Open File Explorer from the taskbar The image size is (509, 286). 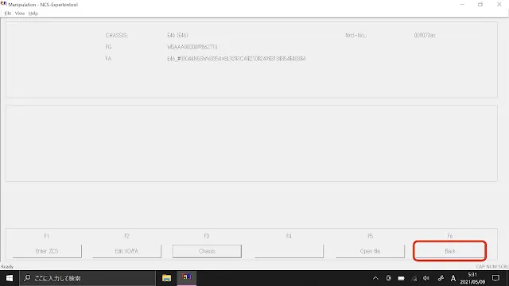(x=166, y=278)
